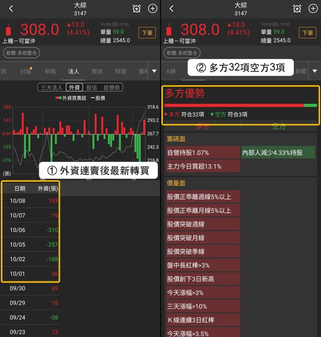Select 多方 符合32項 label
Viewport: 321px width, 337px height.
click(x=184, y=114)
